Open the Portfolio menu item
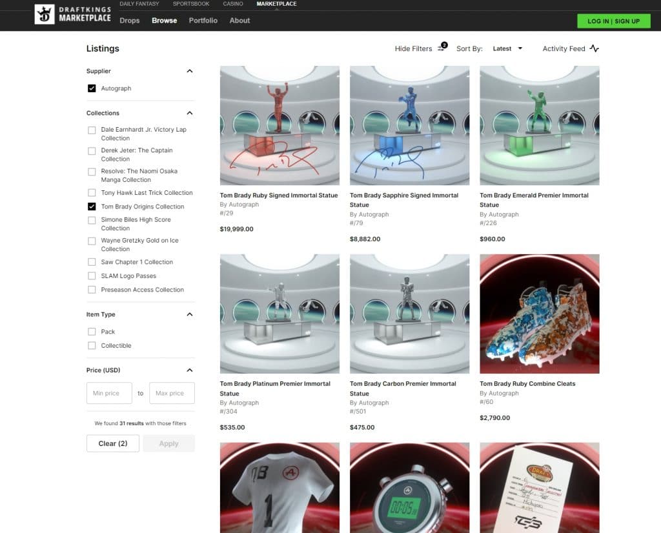 (x=203, y=20)
